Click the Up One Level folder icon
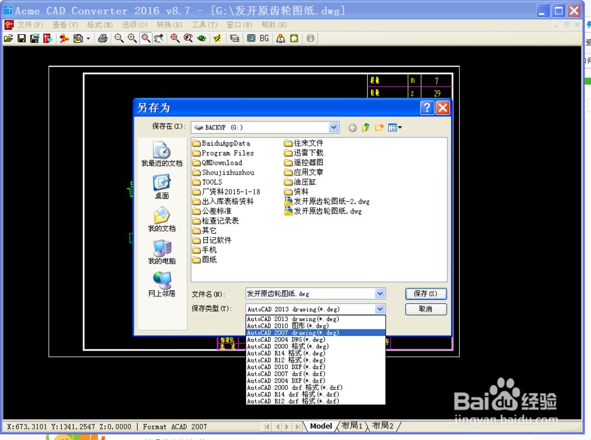The height and width of the screenshot is (440, 591). (x=366, y=128)
